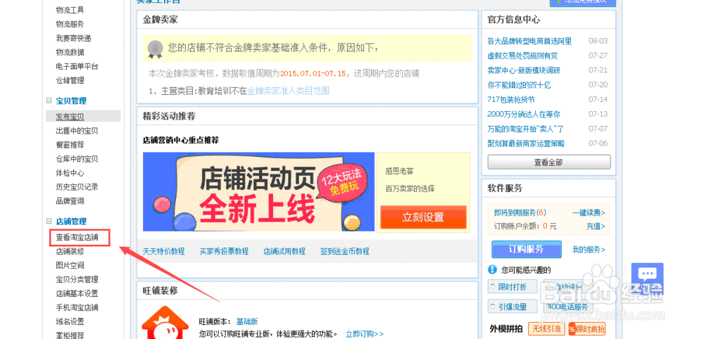The height and width of the screenshot is (339, 704).
Task: Click the 即将到期服务(6) link
Action: (520, 212)
